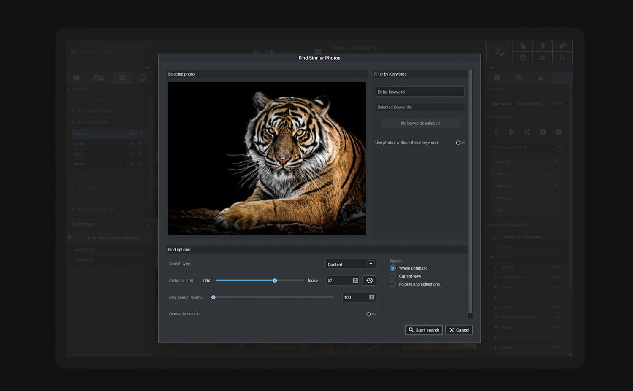Toggle Select child keywords switch

tap(496, 237)
